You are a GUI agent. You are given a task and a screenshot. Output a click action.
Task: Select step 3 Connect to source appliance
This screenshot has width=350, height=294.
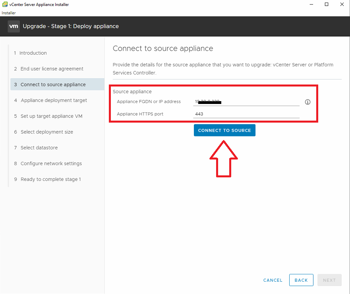(57, 85)
